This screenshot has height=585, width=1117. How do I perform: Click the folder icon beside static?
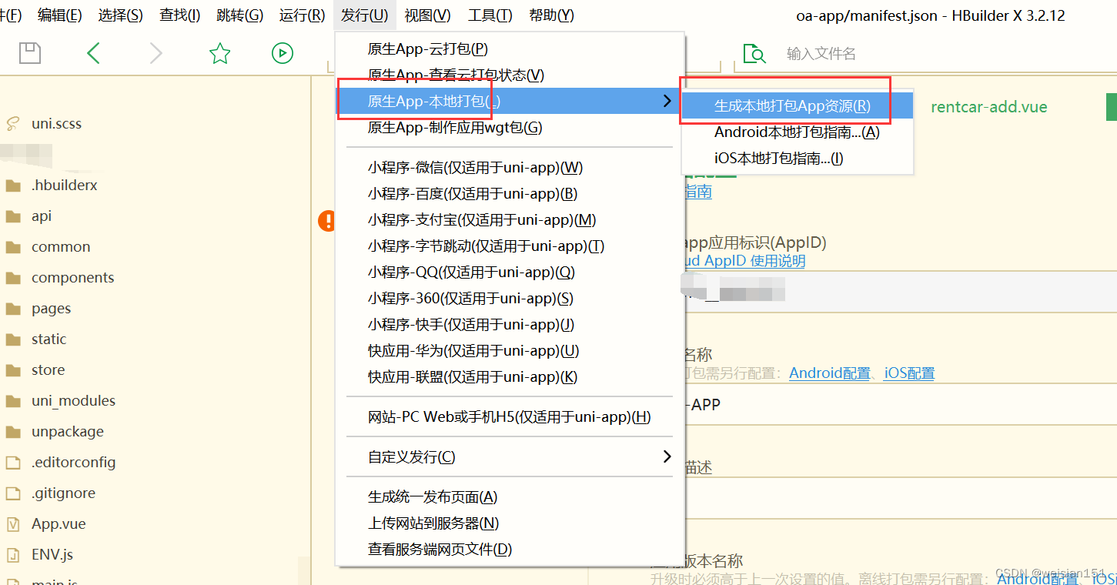(13, 339)
